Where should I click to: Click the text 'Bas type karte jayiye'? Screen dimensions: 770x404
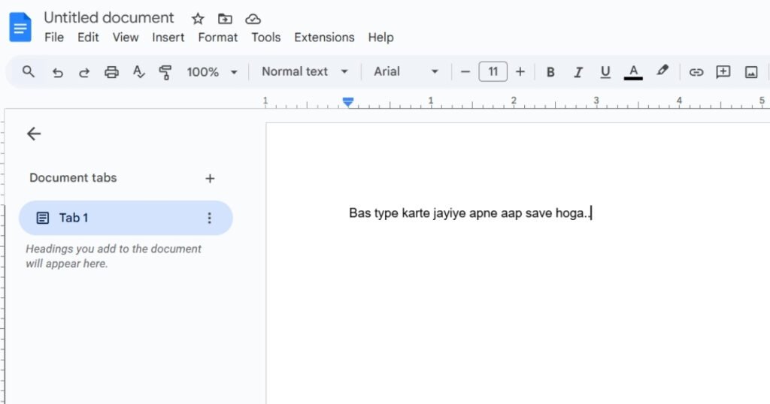click(x=408, y=213)
